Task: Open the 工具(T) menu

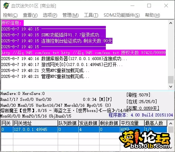Action: point(91,15)
